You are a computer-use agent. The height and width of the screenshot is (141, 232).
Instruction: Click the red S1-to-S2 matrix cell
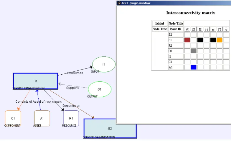point(187,40)
